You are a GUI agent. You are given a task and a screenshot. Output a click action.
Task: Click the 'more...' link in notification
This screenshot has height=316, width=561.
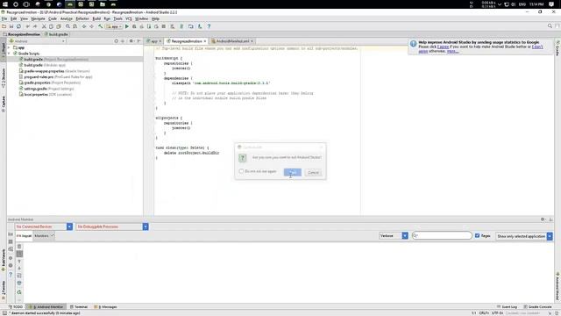tap(452, 51)
